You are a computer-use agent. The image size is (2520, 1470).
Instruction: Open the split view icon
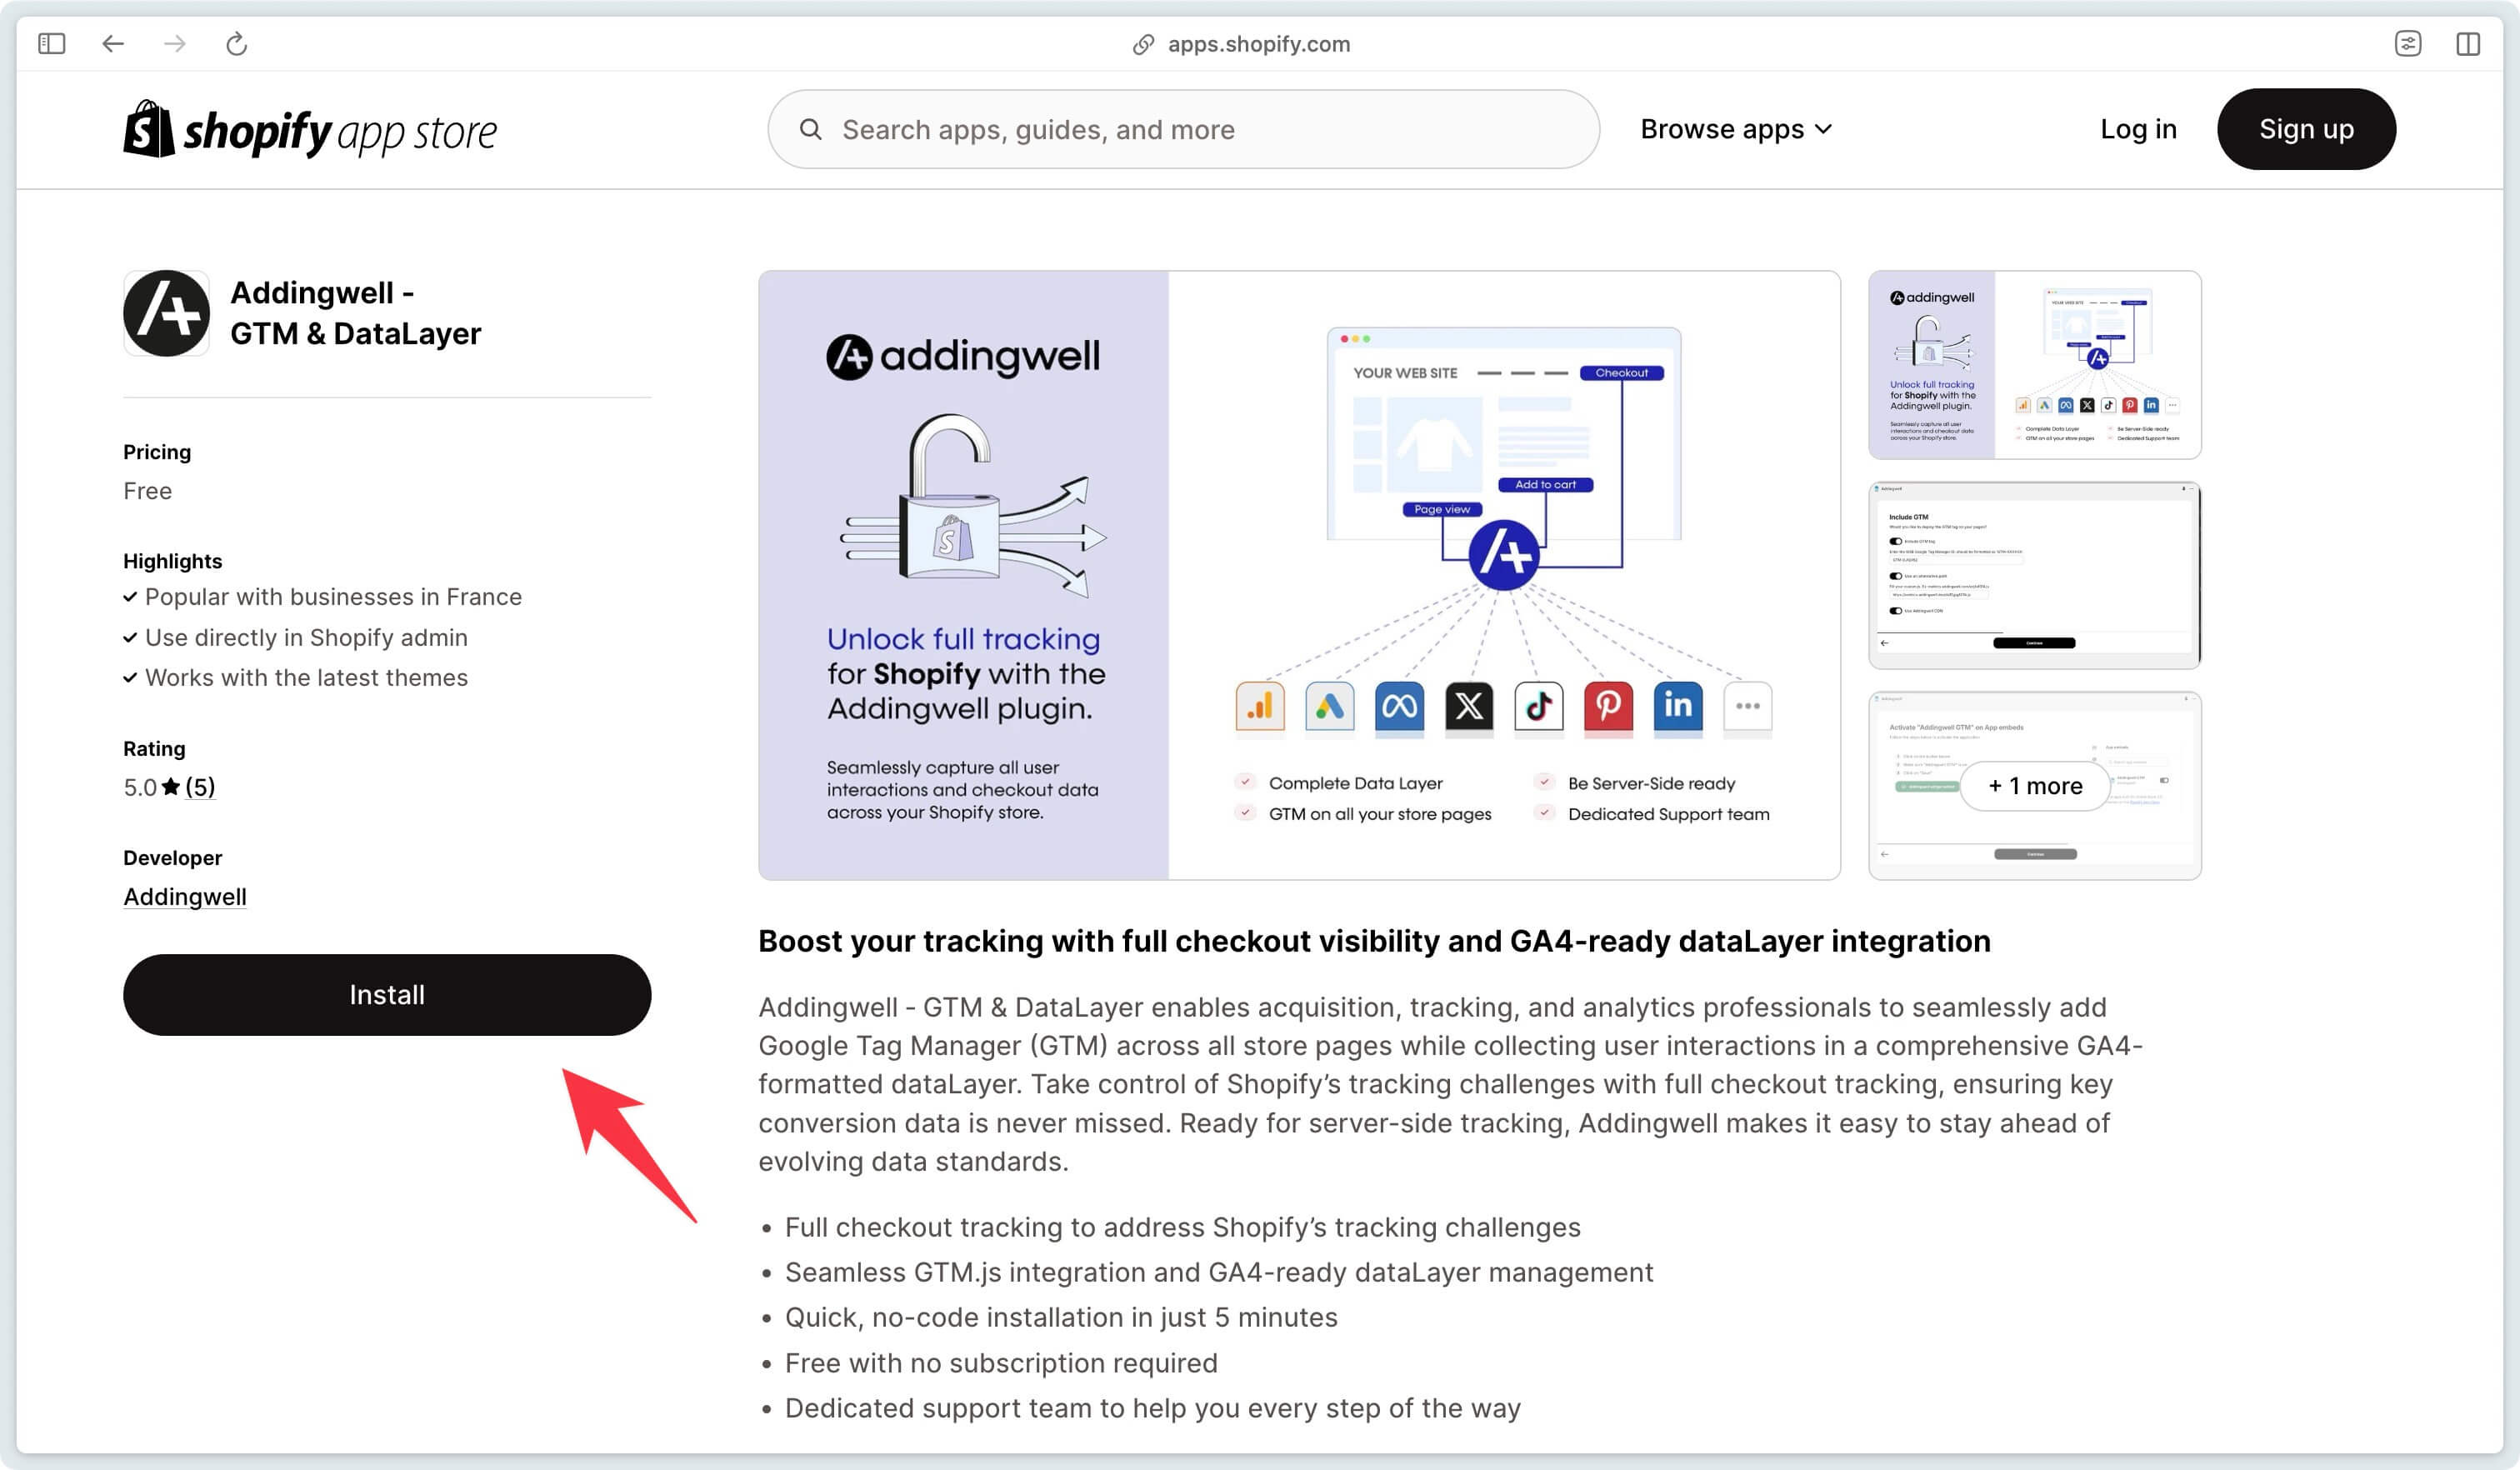2468,43
